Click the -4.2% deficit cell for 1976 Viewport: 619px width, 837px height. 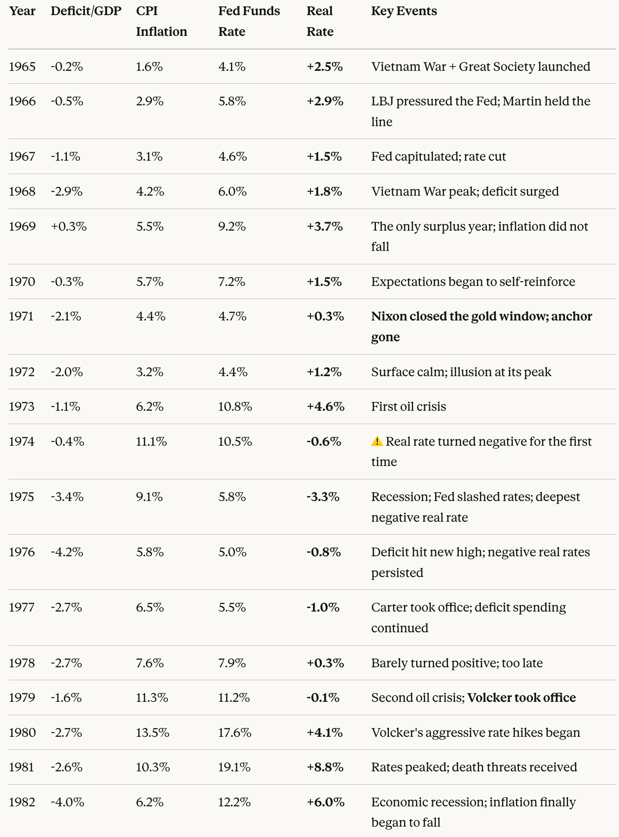tap(67, 552)
